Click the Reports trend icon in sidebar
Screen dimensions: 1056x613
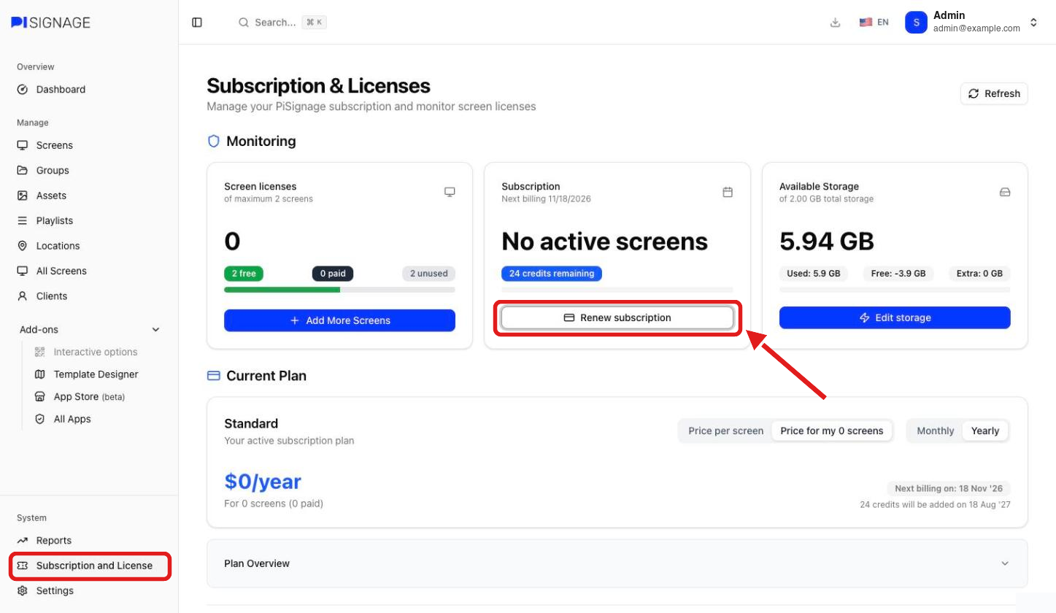(x=23, y=541)
